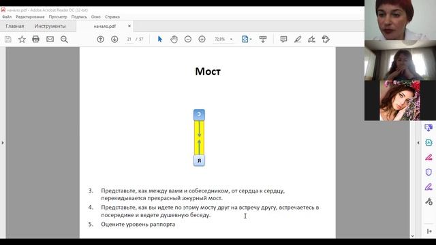Image resolution: width=436 pixels, height=245 pixels.
Task: Open More Tools wrench icon in pane
Action: pyautogui.click(x=429, y=201)
